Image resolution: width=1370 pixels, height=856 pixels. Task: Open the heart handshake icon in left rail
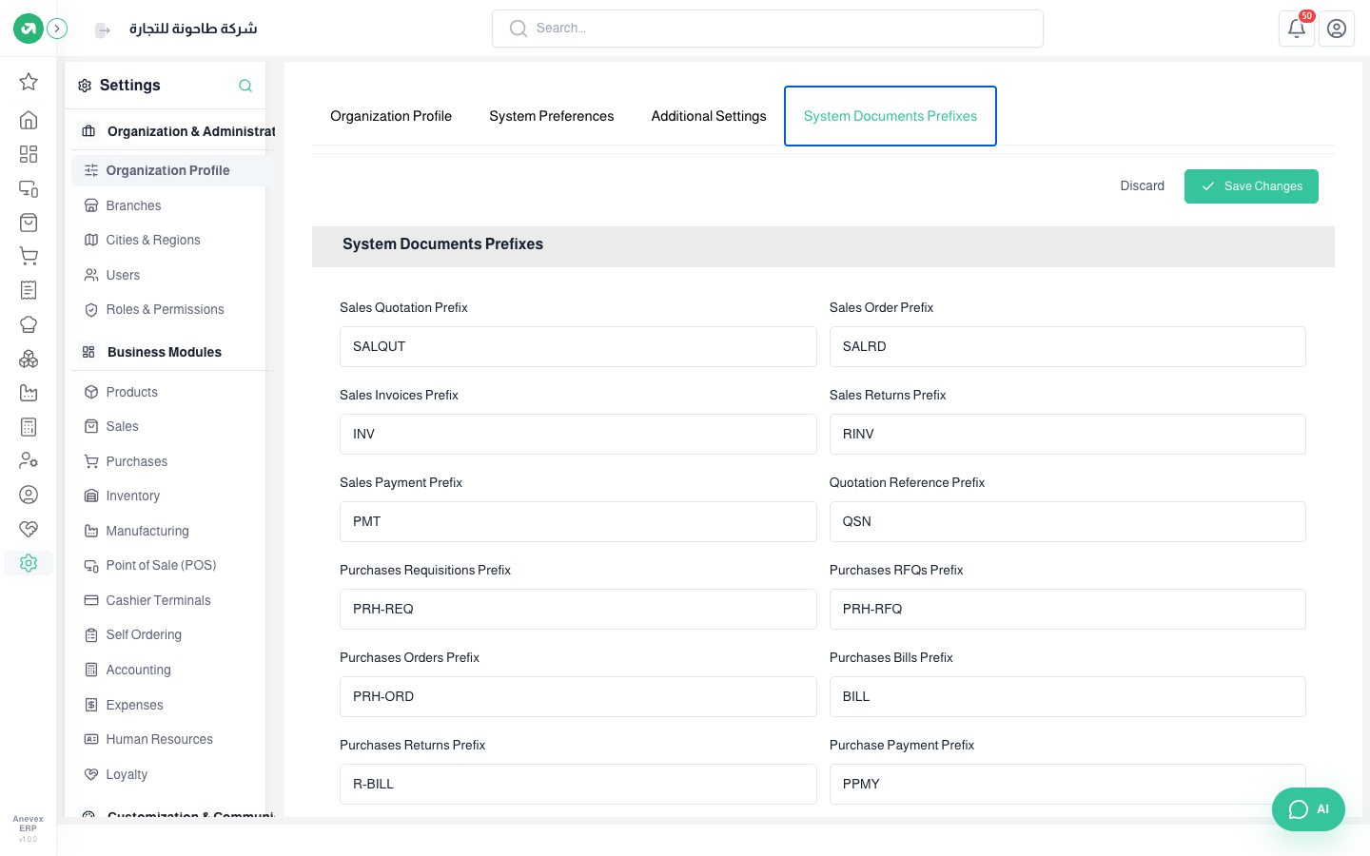pos(29,529)
